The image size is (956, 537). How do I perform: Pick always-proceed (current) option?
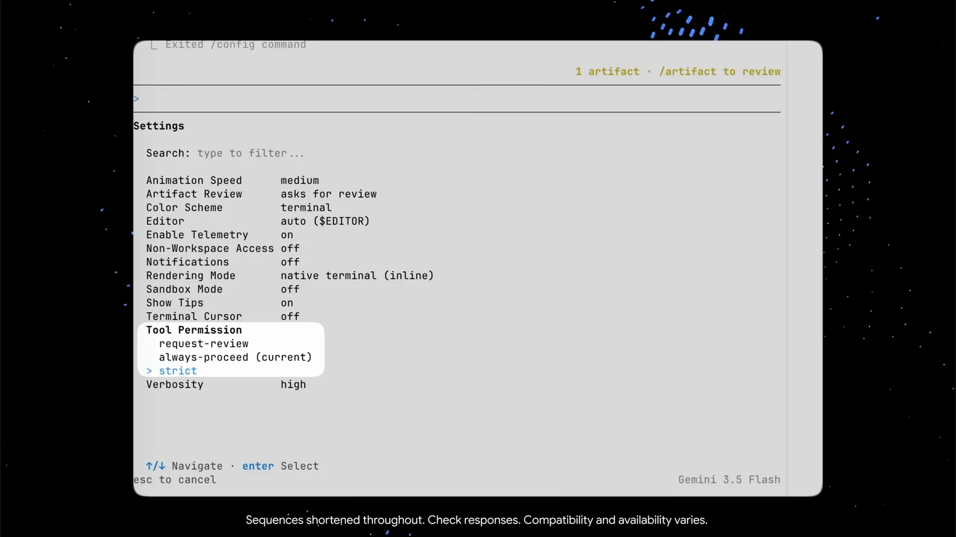click(235, 357)
